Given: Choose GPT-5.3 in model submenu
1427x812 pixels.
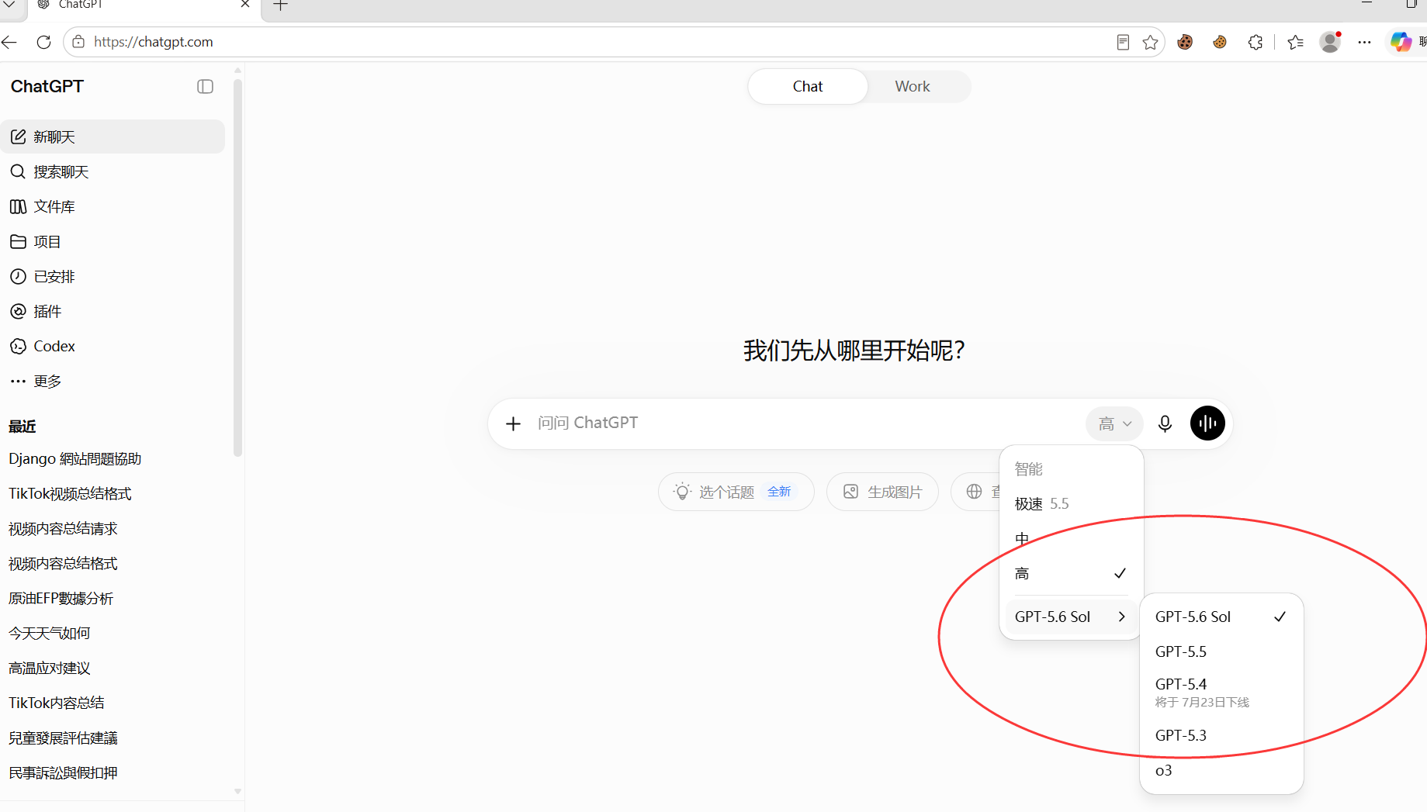Looking at the screenshot, I should 1221,735.
